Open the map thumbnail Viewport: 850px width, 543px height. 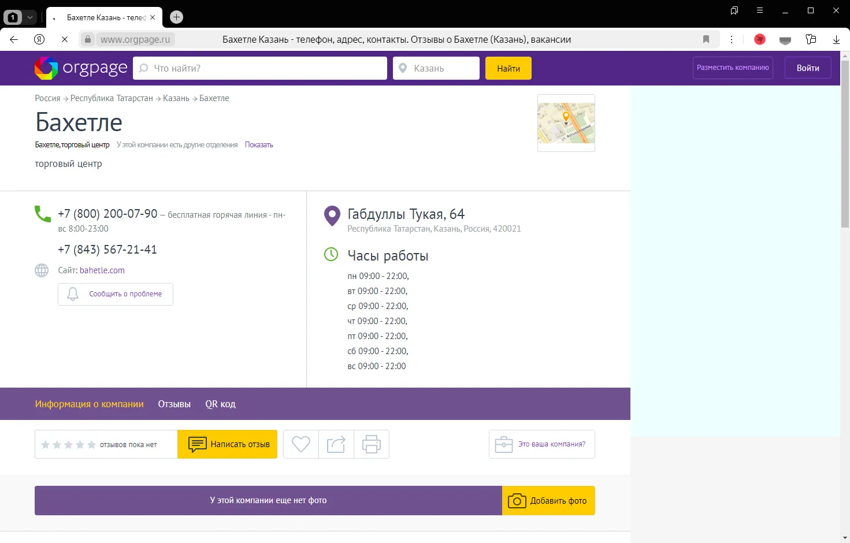[x=566, y=123]
